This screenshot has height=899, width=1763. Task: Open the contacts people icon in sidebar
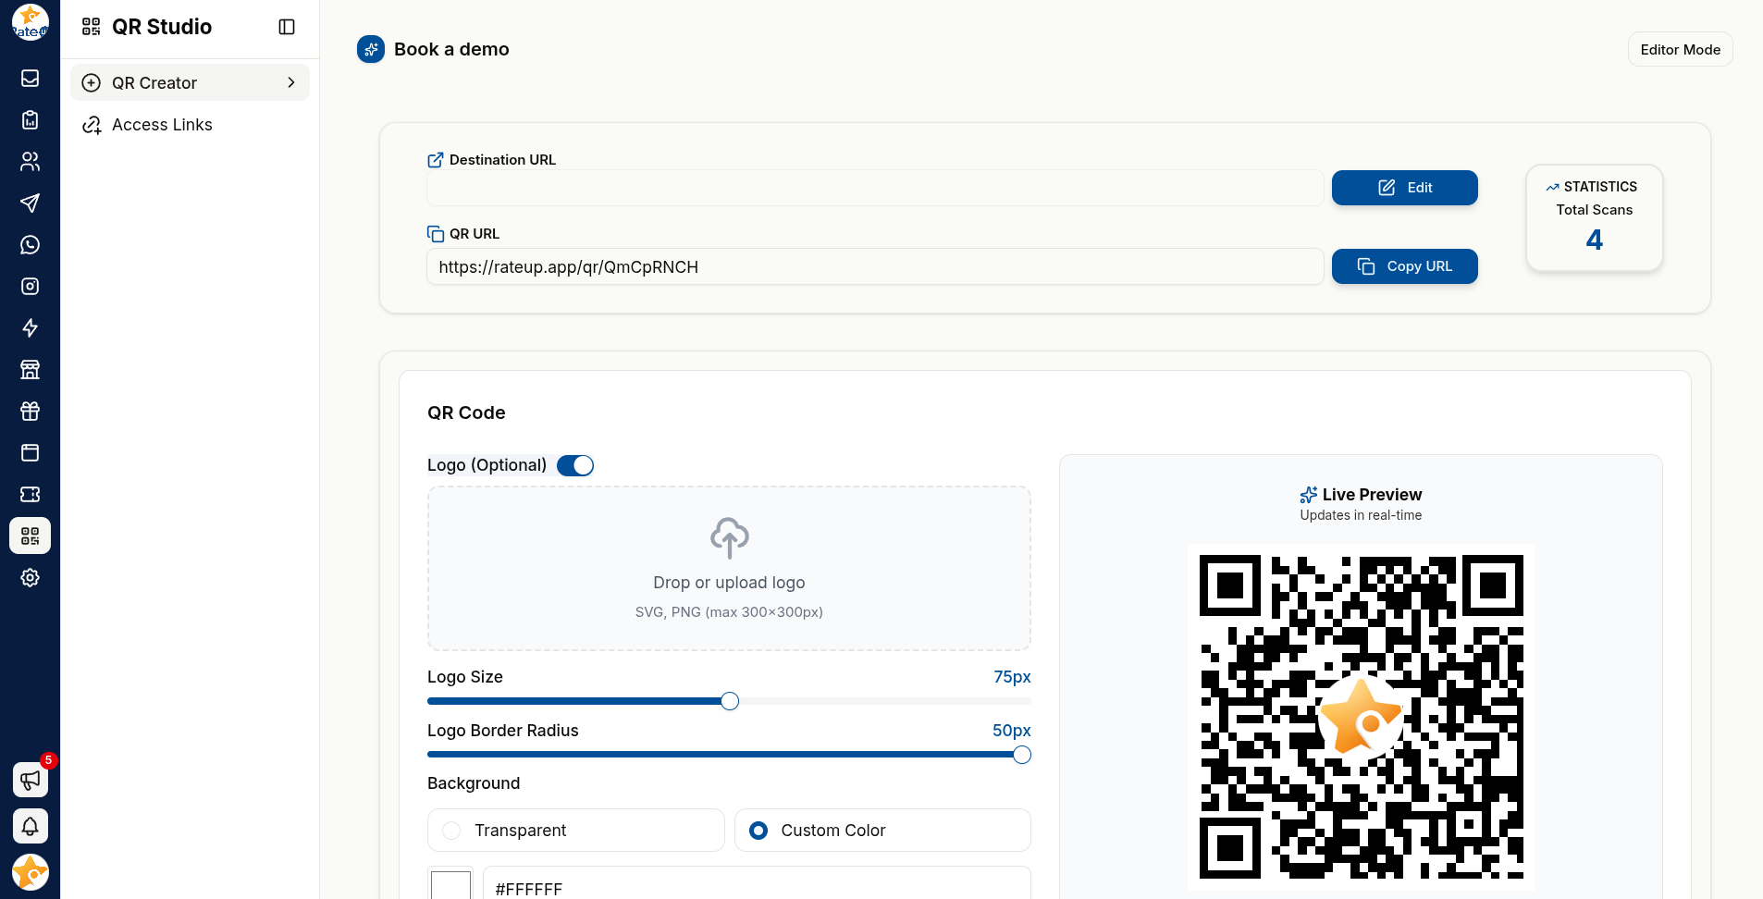click(30, 162)
